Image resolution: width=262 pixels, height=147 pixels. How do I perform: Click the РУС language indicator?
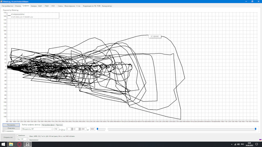(242, 144)
